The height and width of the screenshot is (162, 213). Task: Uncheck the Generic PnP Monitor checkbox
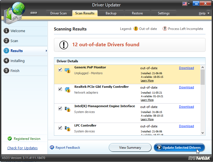(60, 70)
